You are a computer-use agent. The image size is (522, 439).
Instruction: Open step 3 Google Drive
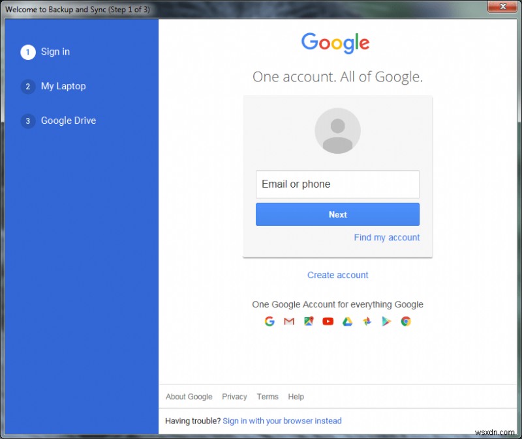(68, 120)
